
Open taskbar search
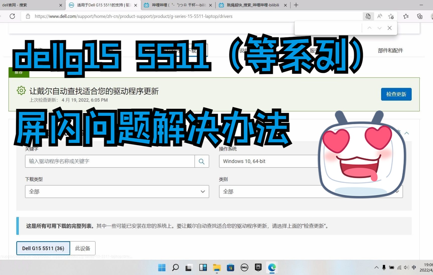pyautogui.click(x=175, y=267)
